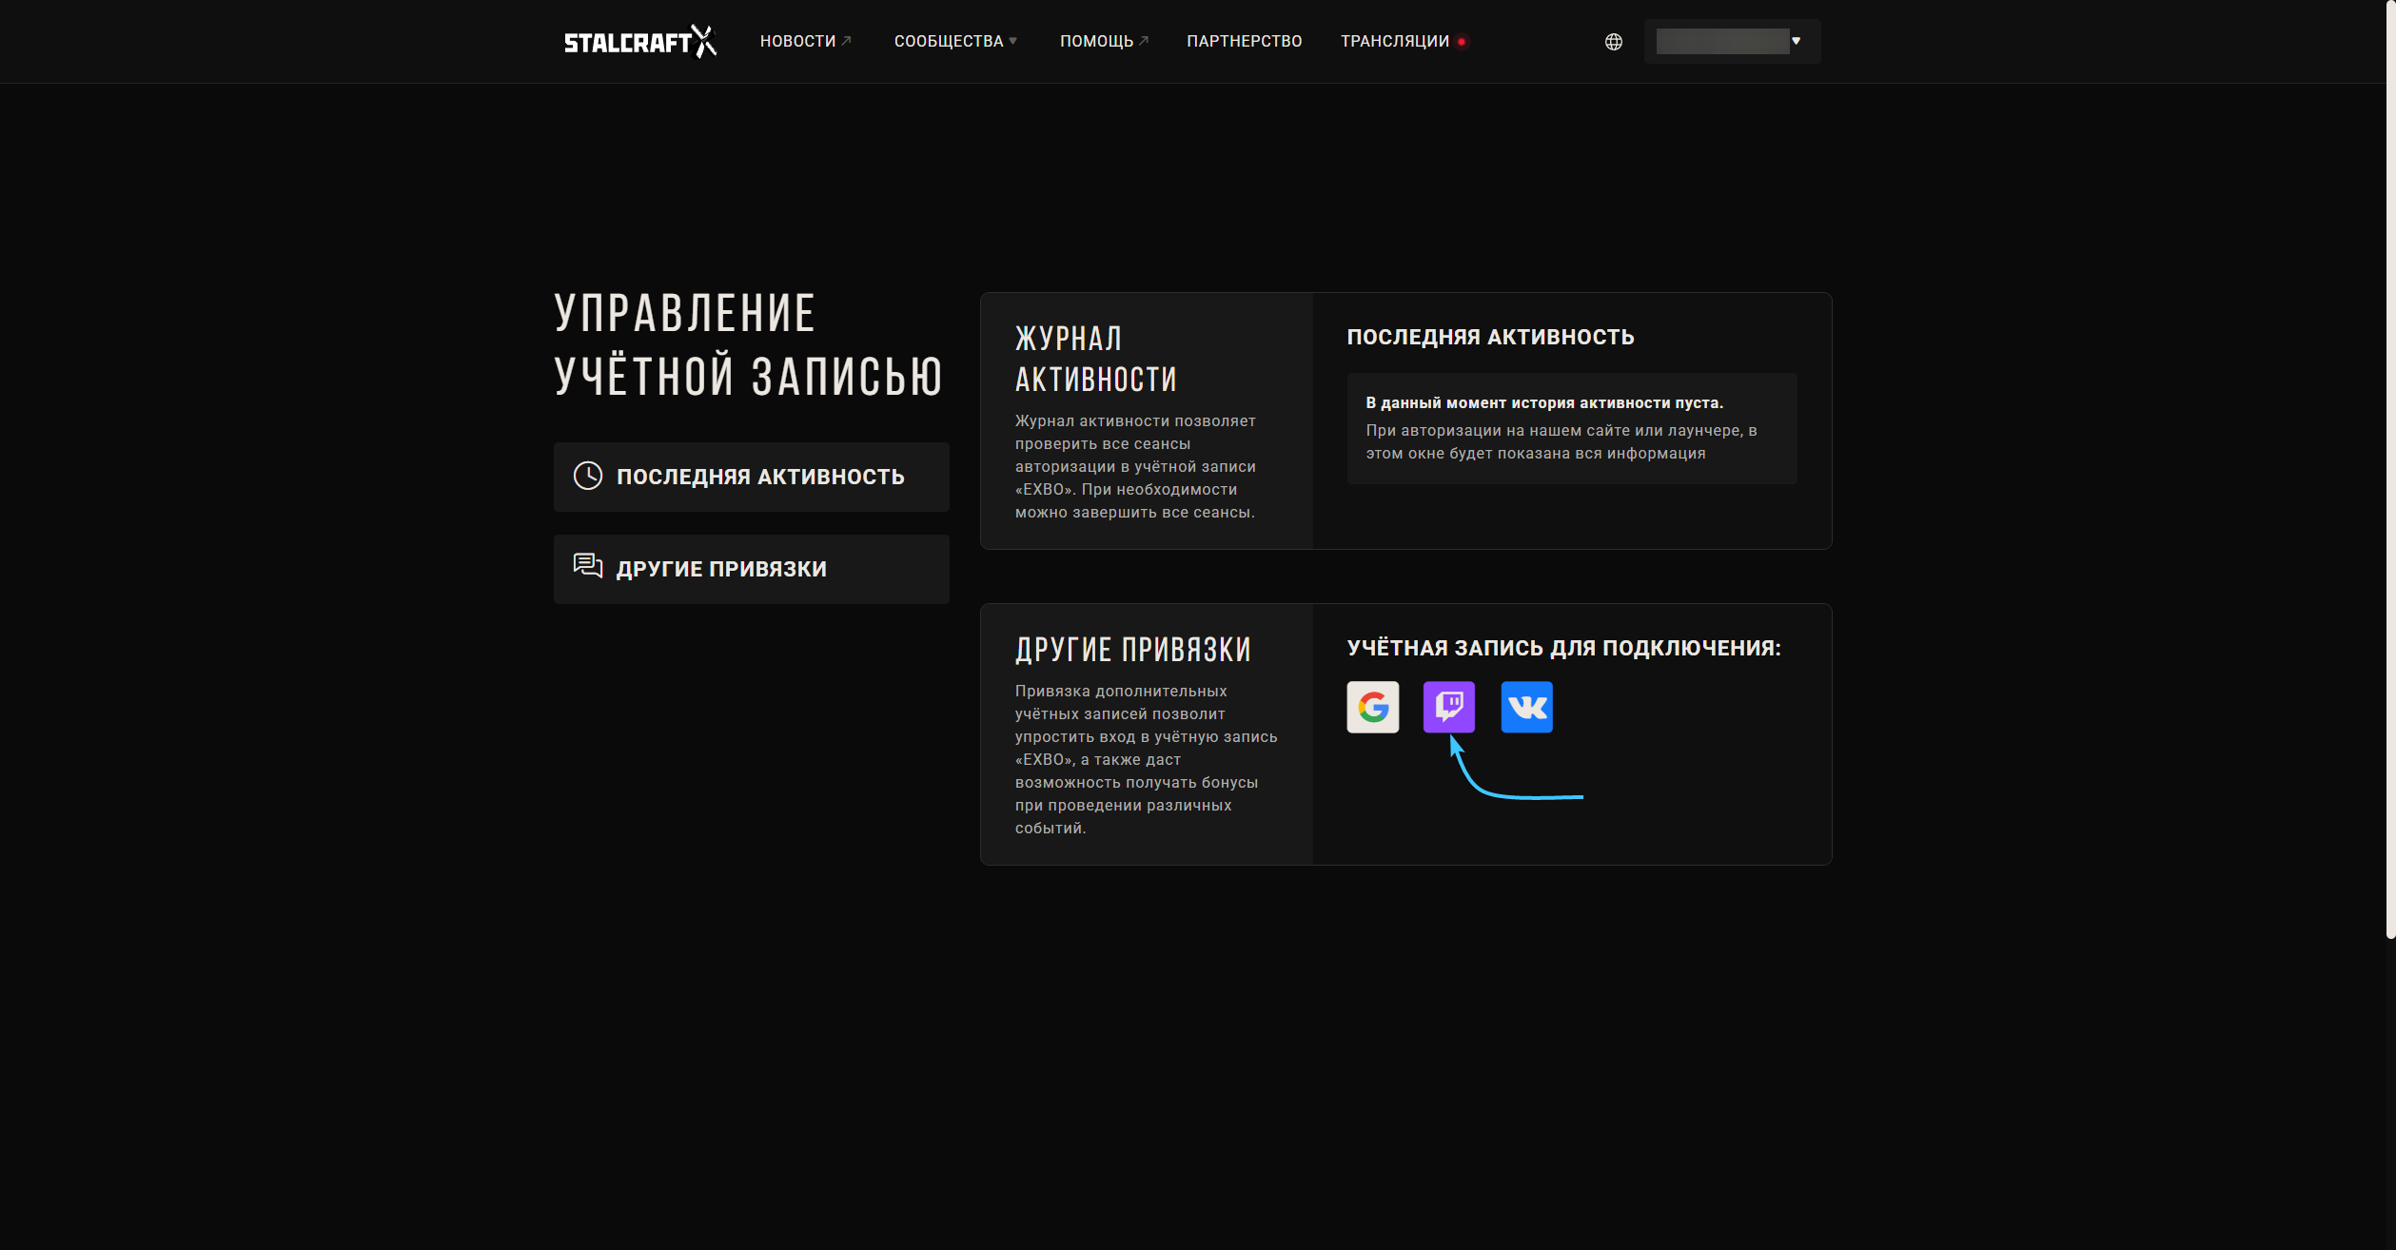Open the Партнерство menu item
This screenshot has height=1250, width=2396.
tap(1244, 41)
